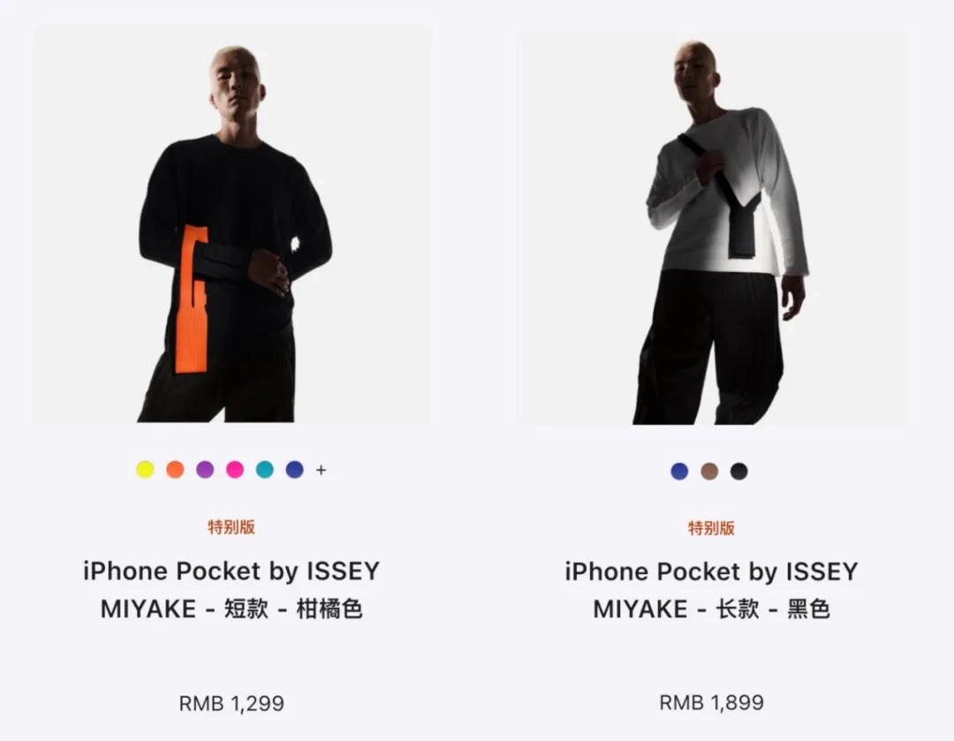The image size is (954, 741).
Task: Select the yellow color swatch
Action: (x=145, y=470)
